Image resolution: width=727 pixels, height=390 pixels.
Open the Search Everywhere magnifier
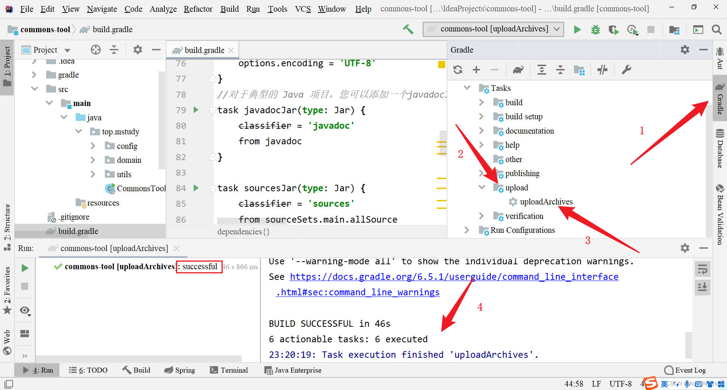click(716, 29)
